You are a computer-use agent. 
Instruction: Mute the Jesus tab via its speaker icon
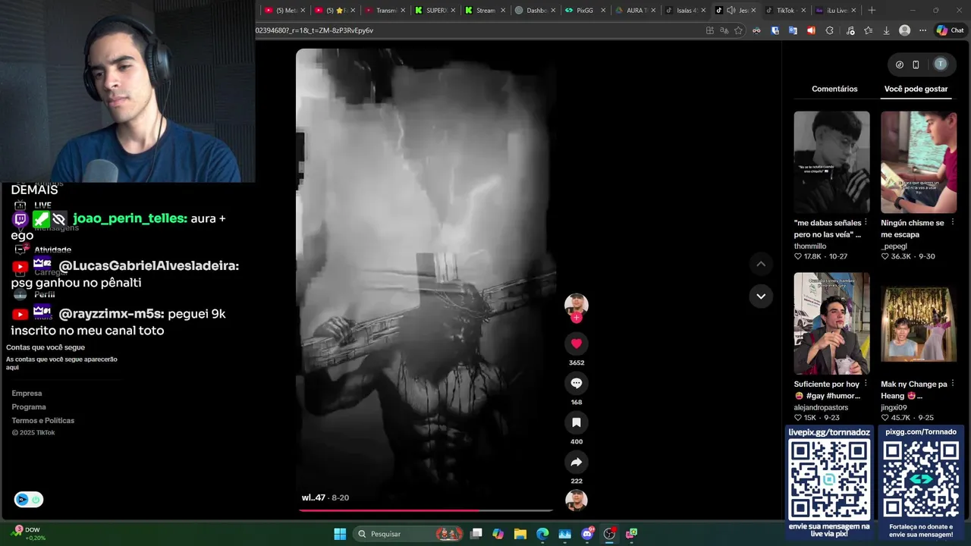(731, 10)
